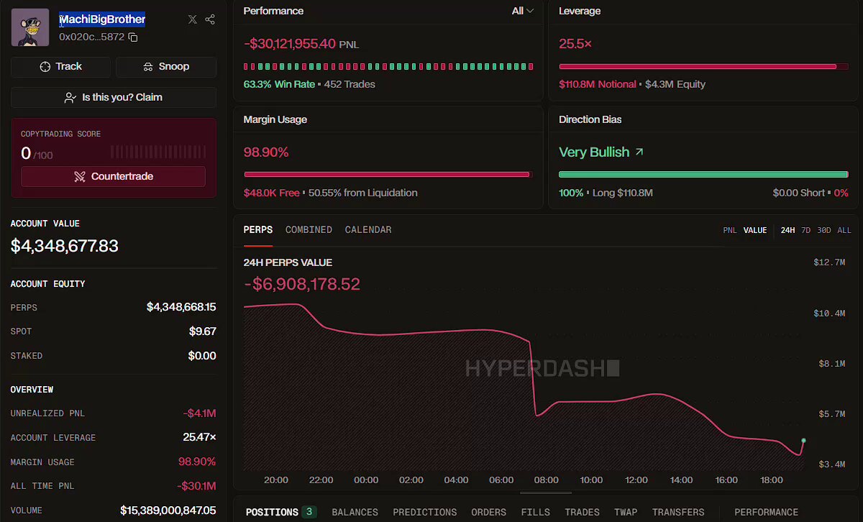This screenshot has width=863, height=522.
Task: Open the TRANSFERS tab
Action: click(x=678, y=512)
